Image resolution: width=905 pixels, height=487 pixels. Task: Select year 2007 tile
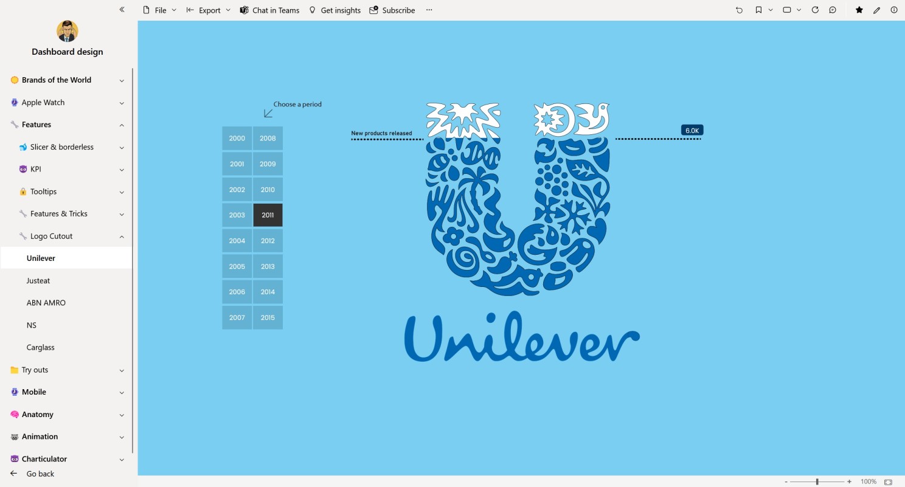[237, 317]
